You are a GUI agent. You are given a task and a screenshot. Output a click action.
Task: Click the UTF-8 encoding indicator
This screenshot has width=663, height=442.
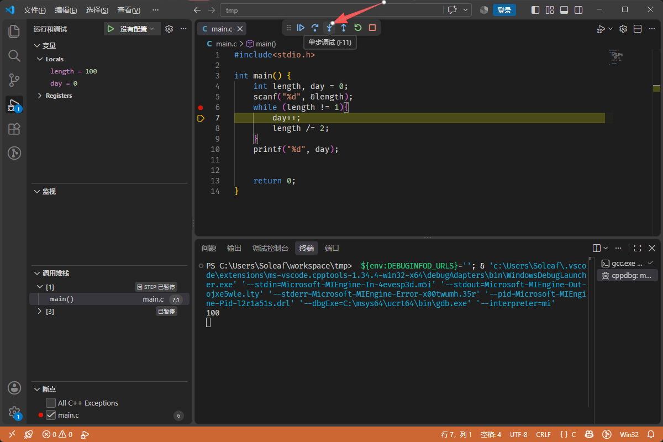(518, 435)
